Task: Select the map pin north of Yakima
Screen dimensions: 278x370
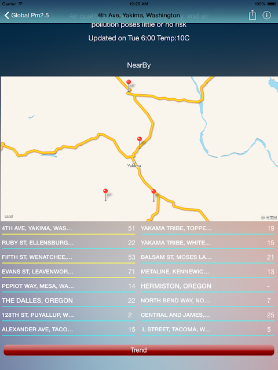Action: tap(140, 143)
